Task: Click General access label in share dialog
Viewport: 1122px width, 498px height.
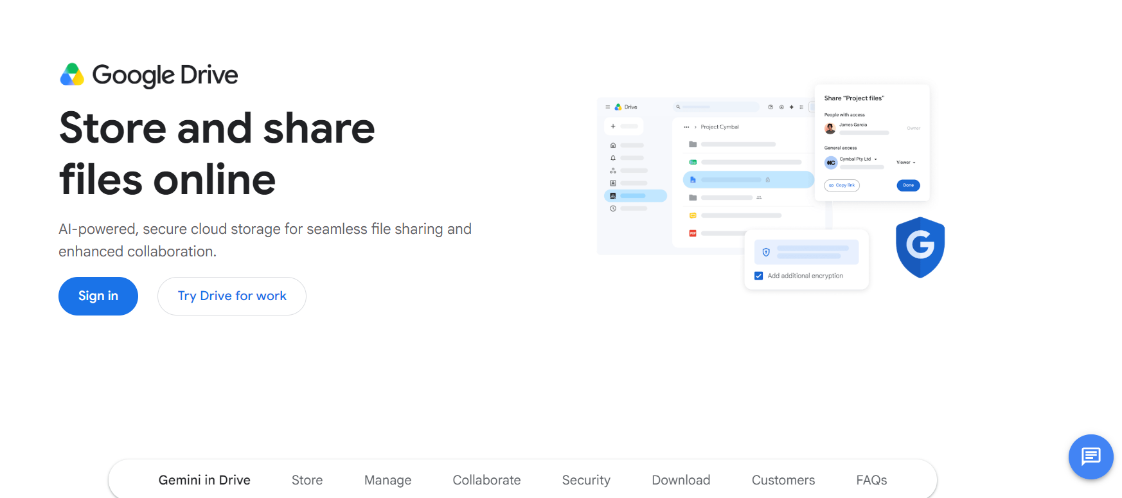Action: 841,148
